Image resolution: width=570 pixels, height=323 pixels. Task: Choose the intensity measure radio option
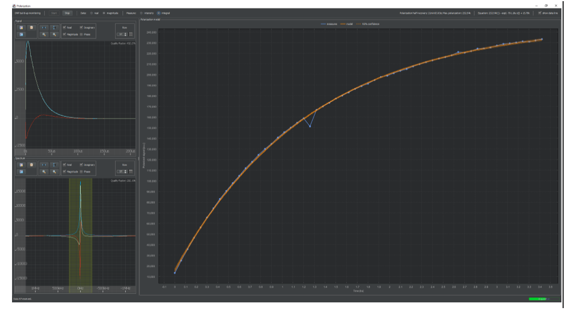(x=141, y=13)
